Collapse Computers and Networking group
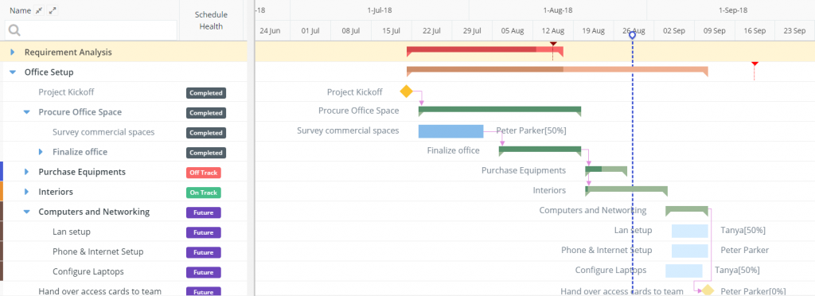Viewport: 815px width, 296px height. pos(26,212)
